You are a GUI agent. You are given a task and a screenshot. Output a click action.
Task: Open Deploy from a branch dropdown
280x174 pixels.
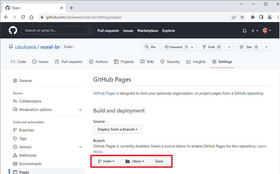click(x=118, y=129)
